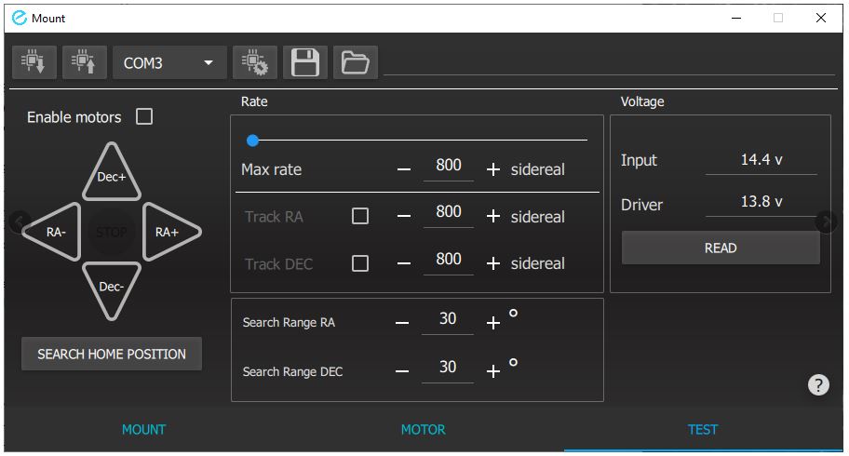849x456 pixels.
Task: Decrease Search Range RA with minus
Action: [x=402, y=323]
